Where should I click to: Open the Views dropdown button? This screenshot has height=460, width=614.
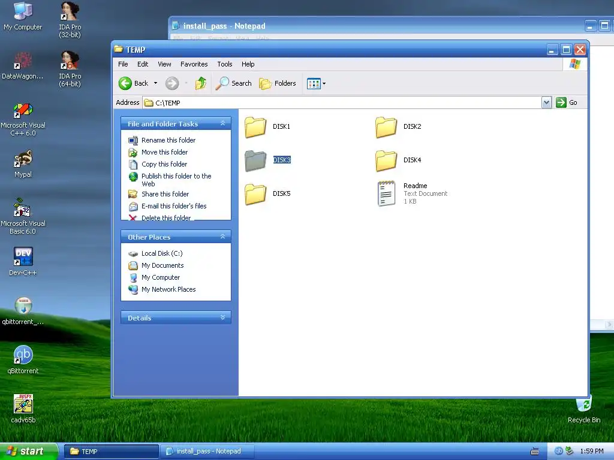tap(317, 83)
